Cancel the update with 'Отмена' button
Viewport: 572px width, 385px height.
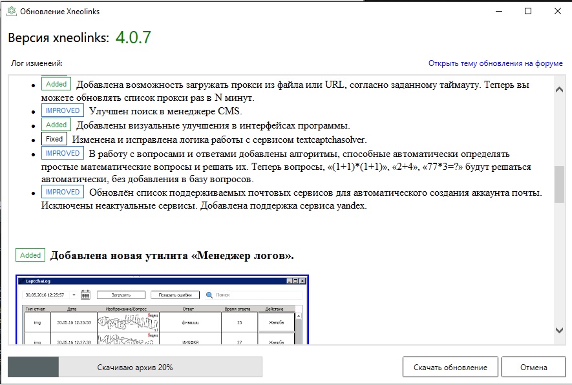(x=533, y=367)
